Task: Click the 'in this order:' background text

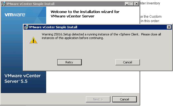Action: pyautogui.click(x=150, y=21)
